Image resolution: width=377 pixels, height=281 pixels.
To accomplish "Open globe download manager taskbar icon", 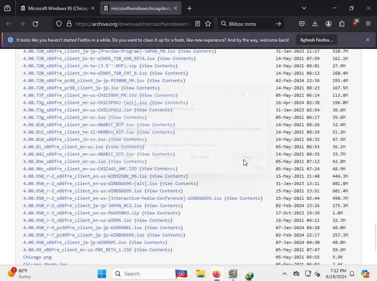I will (x=249, y=275).
